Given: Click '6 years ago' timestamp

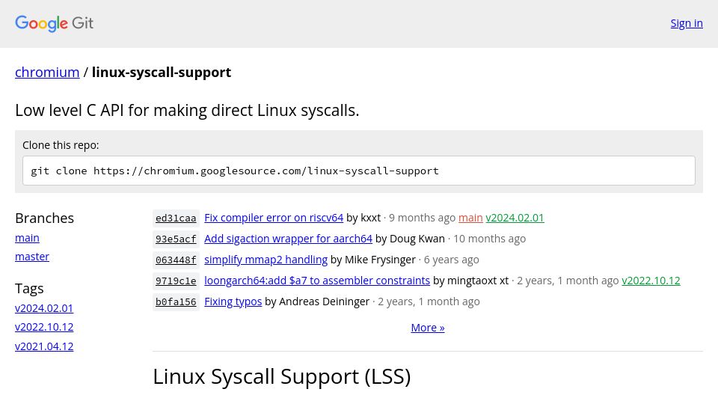Looking at the screenshot, I should [452, 260].
